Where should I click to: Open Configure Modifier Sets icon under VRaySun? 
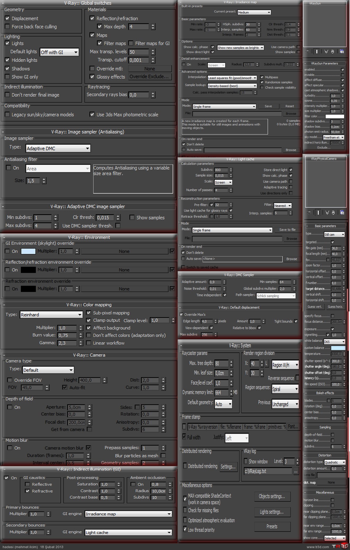[x=342, y=51]
